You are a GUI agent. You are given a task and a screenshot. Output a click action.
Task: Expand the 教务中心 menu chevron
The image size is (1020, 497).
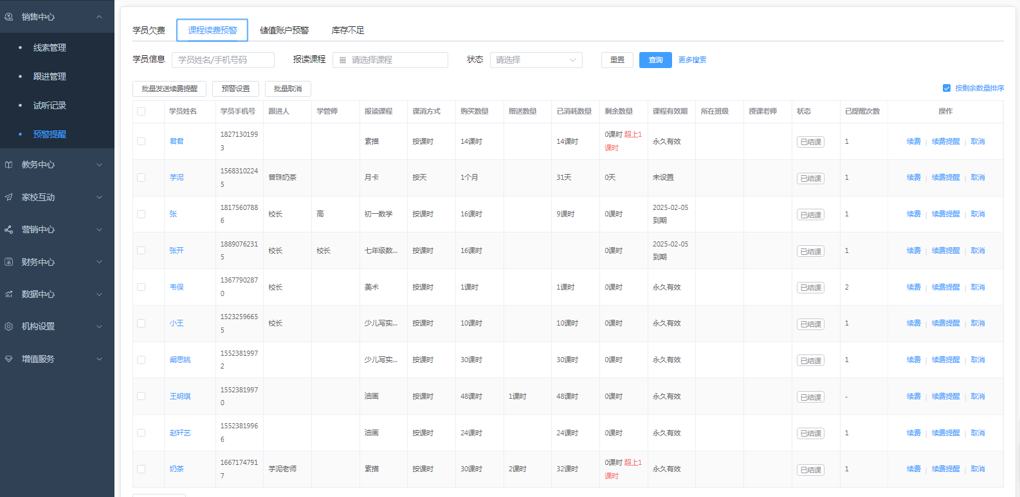point(99,165)
